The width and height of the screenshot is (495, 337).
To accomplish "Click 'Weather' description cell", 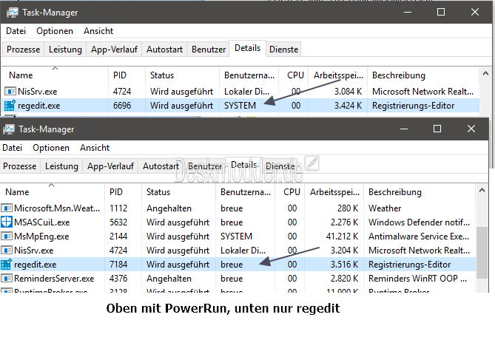I will pyautogui.click(x=385, y=208).
